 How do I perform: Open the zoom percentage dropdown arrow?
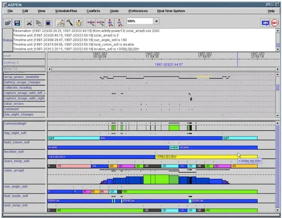tap(156, 21)
